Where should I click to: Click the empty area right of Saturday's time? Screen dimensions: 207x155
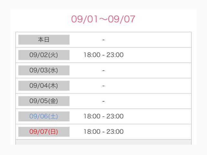(x=158, y=116)
